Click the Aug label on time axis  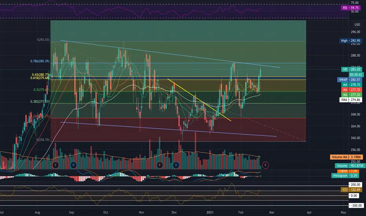(x=37, y=212)
